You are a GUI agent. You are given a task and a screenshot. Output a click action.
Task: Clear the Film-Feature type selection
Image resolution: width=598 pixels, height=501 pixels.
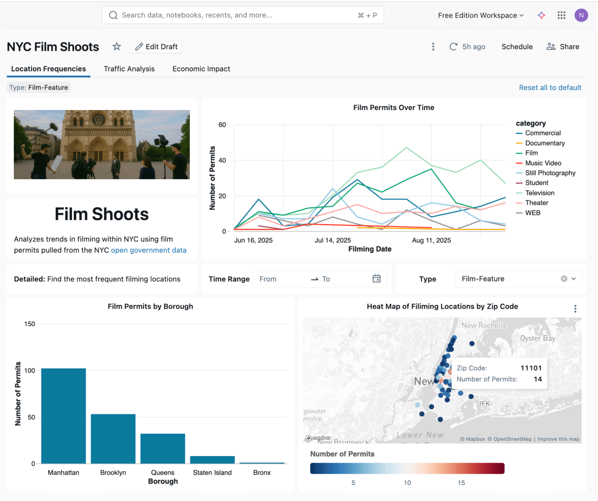tap(564, 279)
